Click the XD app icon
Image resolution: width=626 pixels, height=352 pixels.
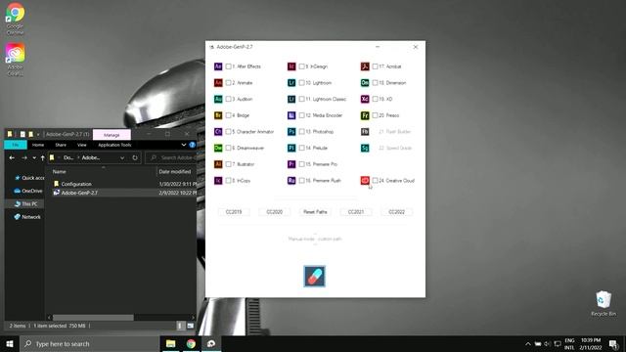pos(365,99)
